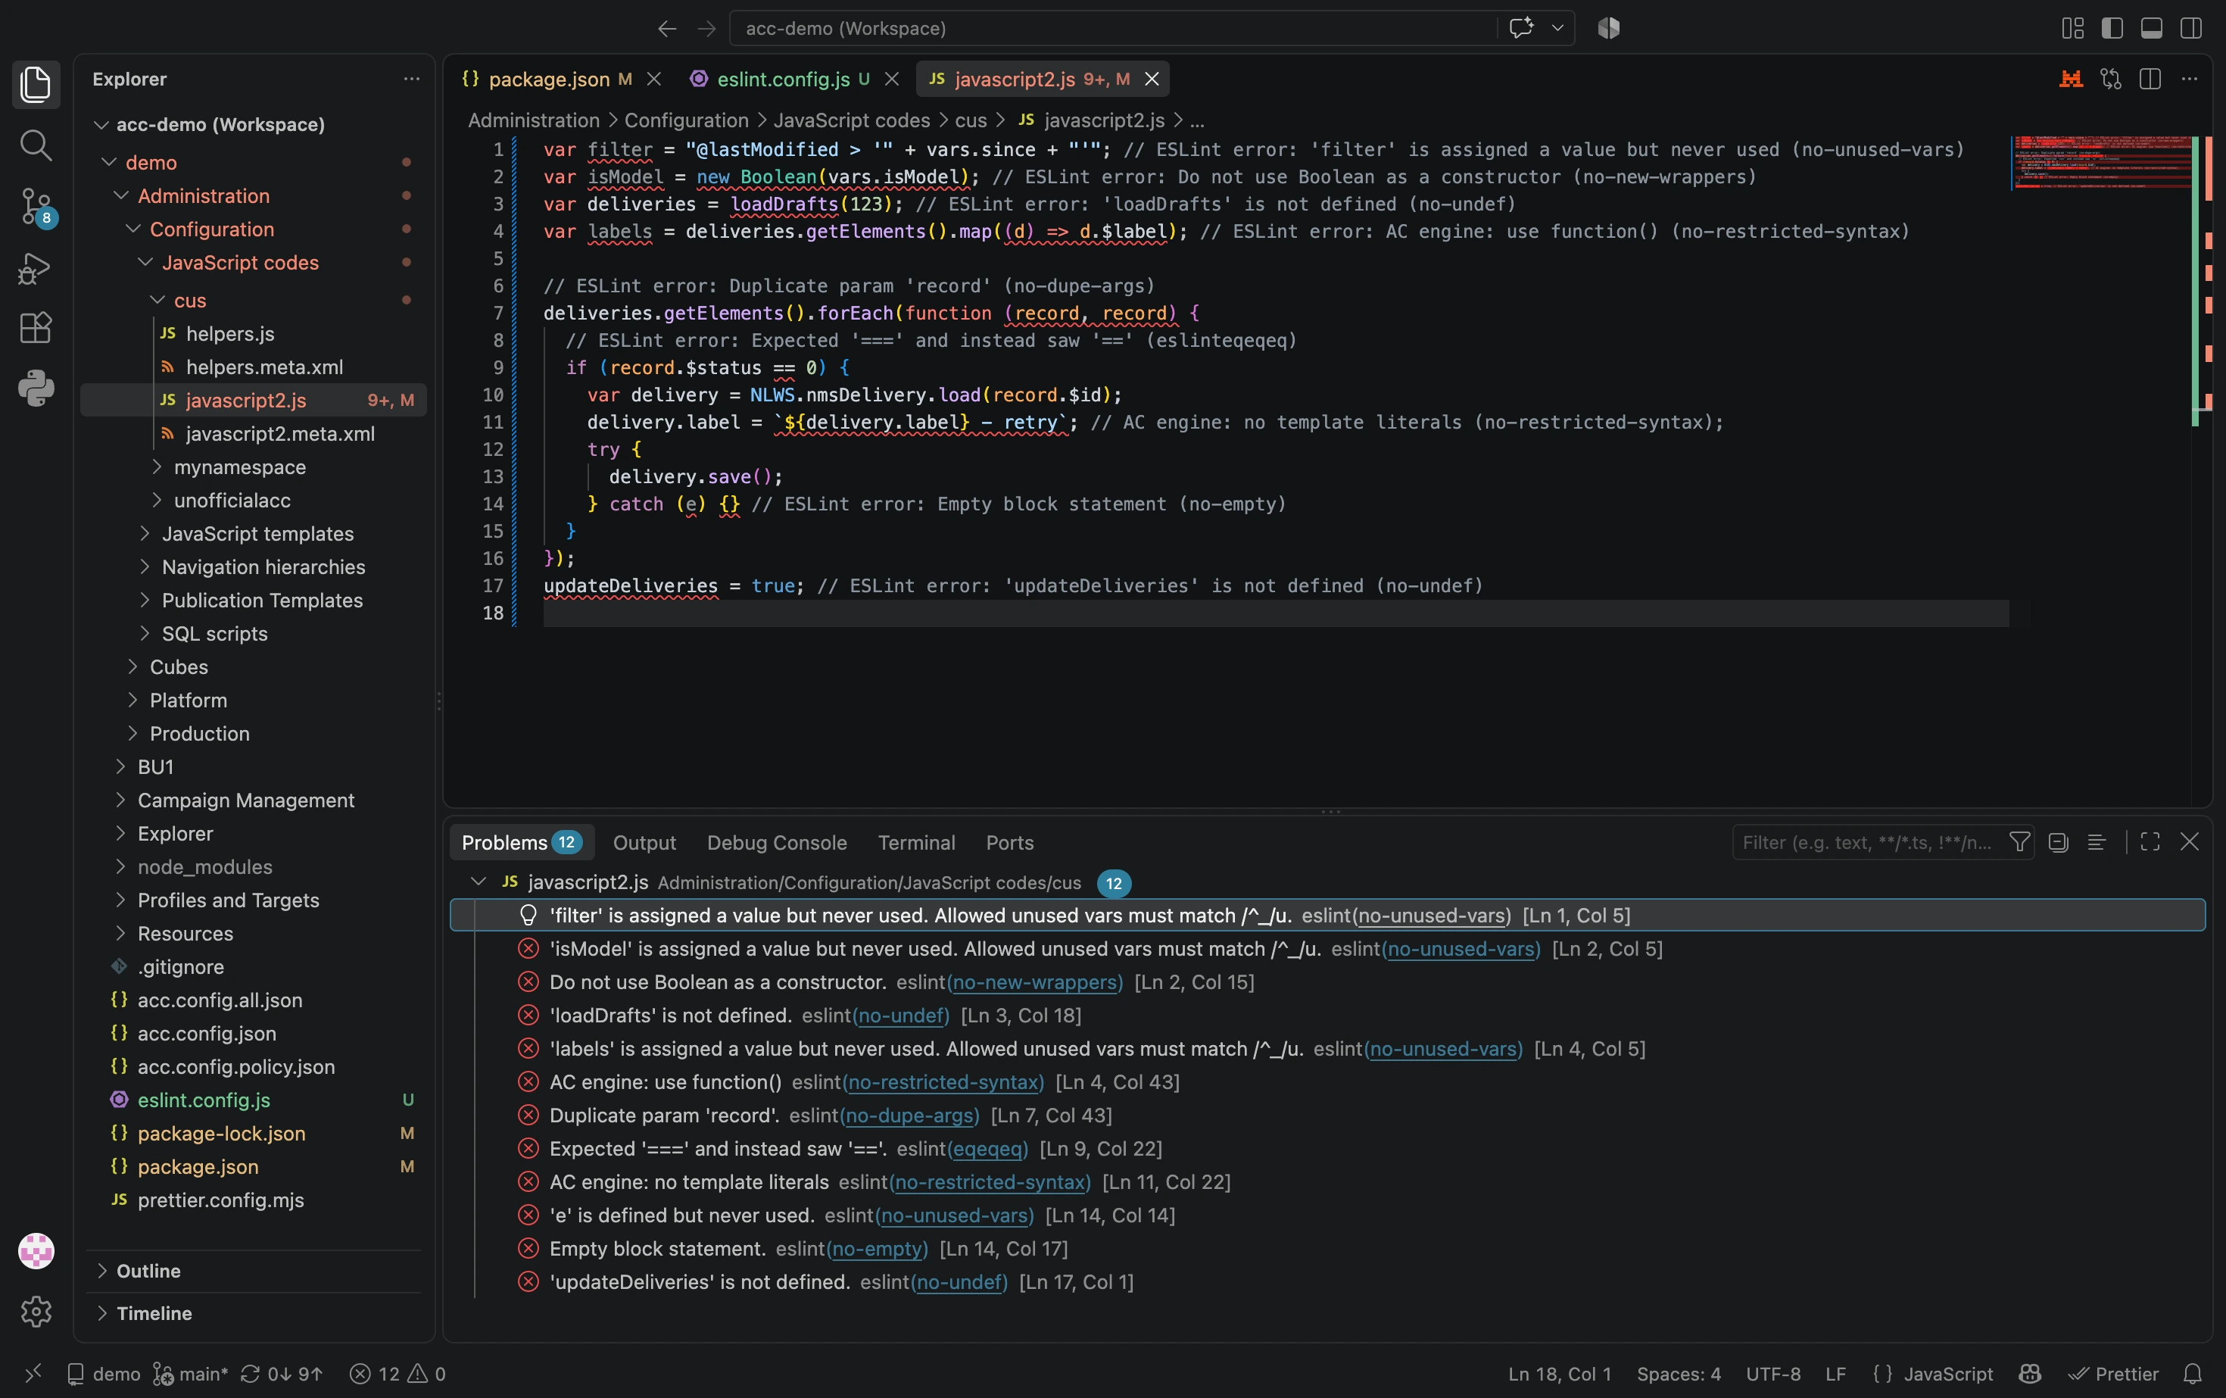Select the Ports panel tab
Viewport: 2226px width, 1398px height.
pos(1009,842)
